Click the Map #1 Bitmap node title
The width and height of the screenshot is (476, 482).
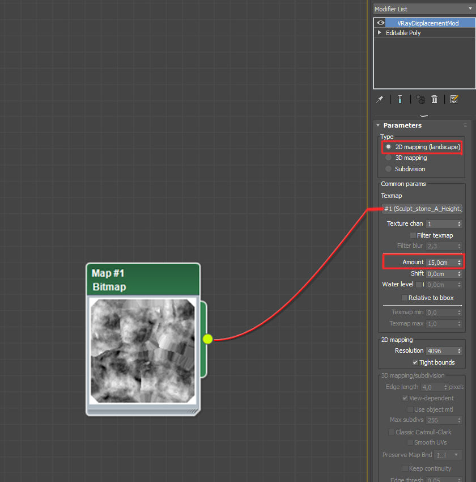pyautogui.click(x=143, y=280)
